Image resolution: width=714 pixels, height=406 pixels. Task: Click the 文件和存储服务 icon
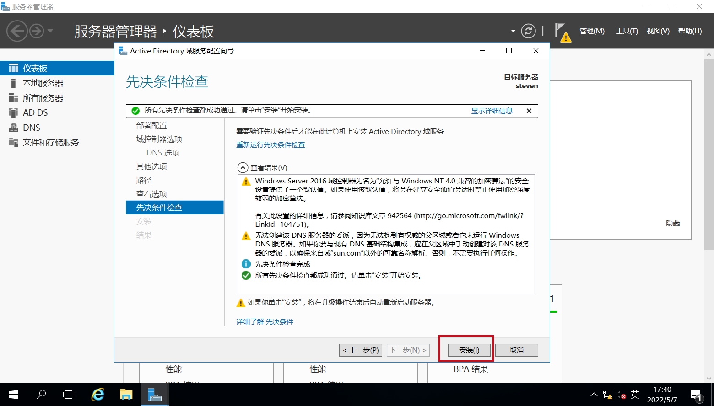(14, 142)
